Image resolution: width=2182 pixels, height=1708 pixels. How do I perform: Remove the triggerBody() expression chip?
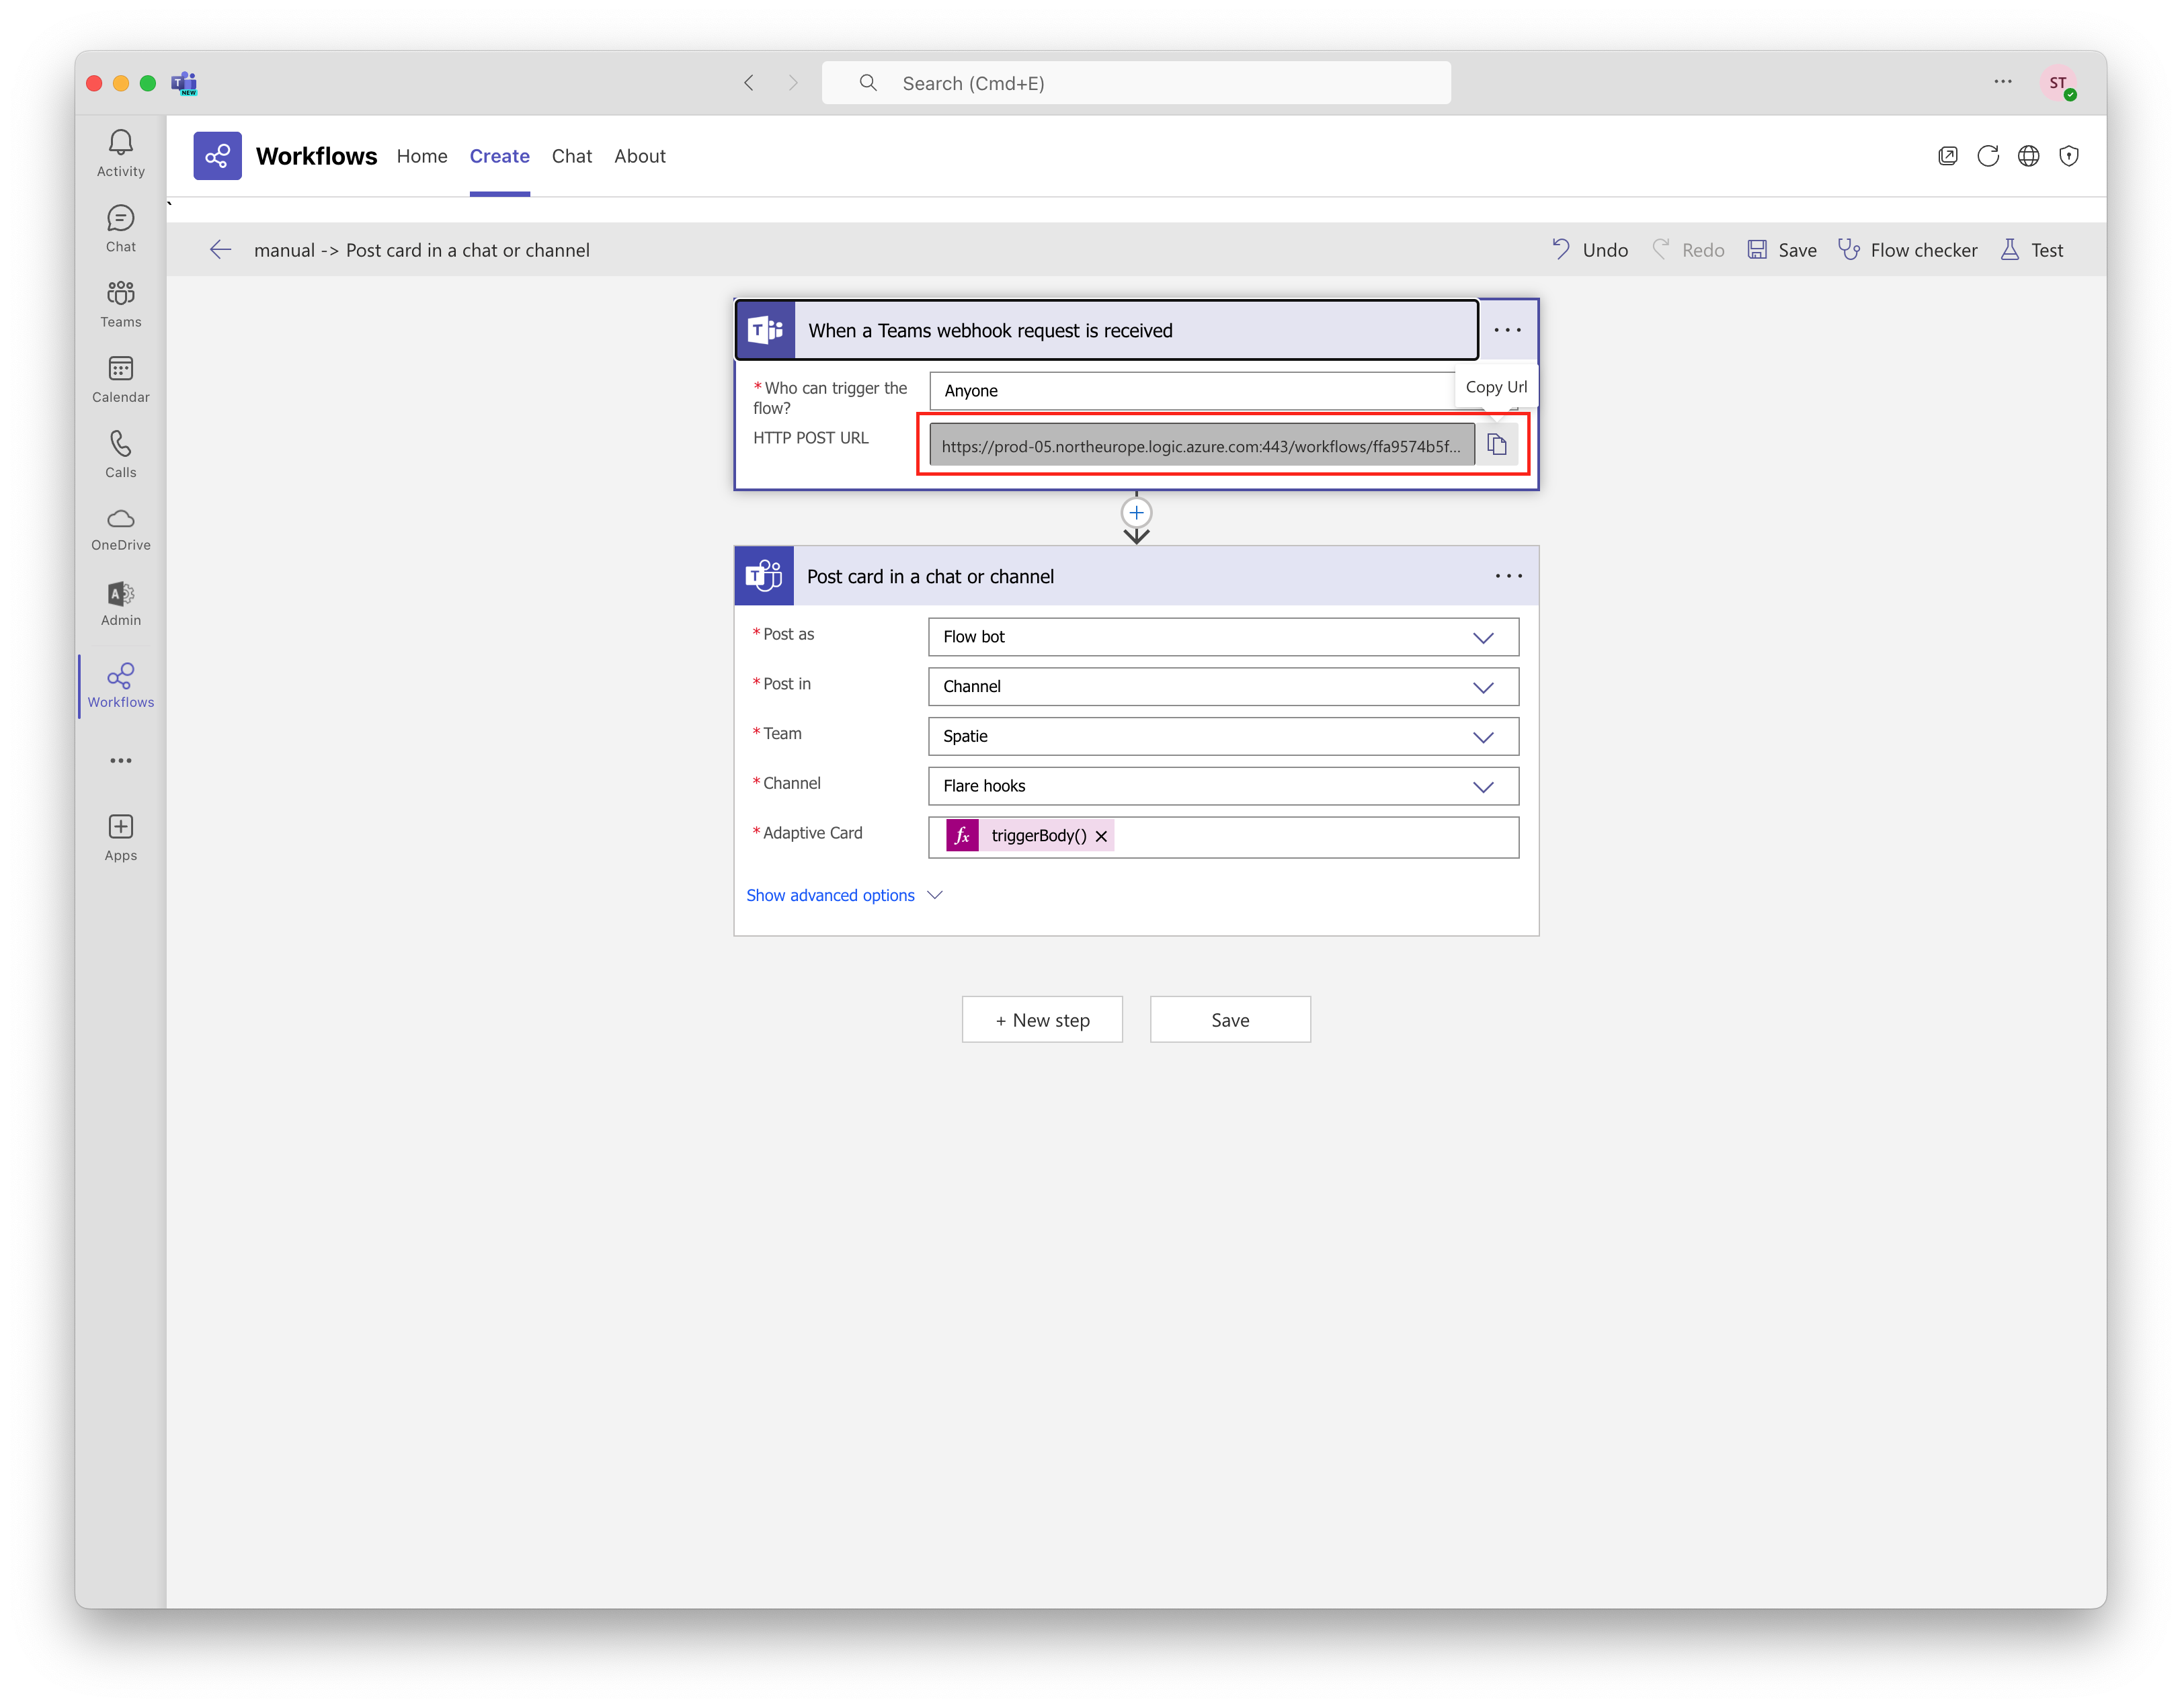tap(1100, 836)
